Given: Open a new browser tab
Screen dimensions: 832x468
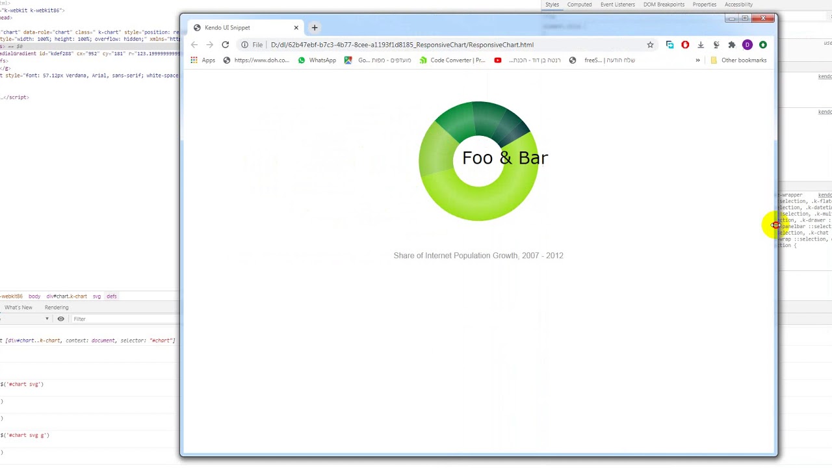Looking at the screenshot, I should click(x=315, y=27).
